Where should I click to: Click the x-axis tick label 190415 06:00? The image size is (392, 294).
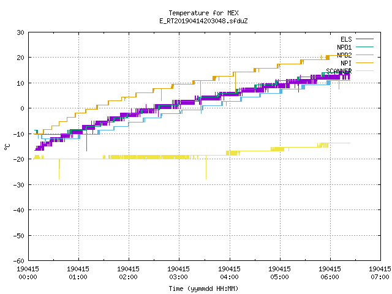point(330,273)
